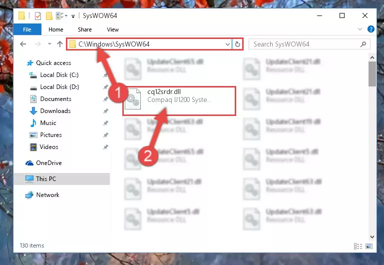Click the pin icon beside Documents
The width and height of the screenshot is (384, 265).
tap(105, 99)
